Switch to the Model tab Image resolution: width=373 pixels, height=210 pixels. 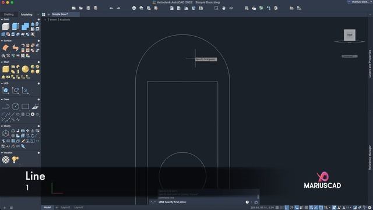click(47, 208)
